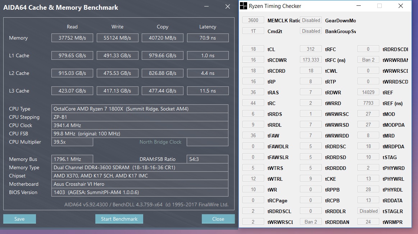Select L3 Cache Read 423.07 GB/s value

point(72,91)
